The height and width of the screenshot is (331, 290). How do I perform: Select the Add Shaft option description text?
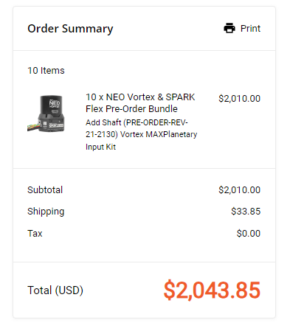141,134
